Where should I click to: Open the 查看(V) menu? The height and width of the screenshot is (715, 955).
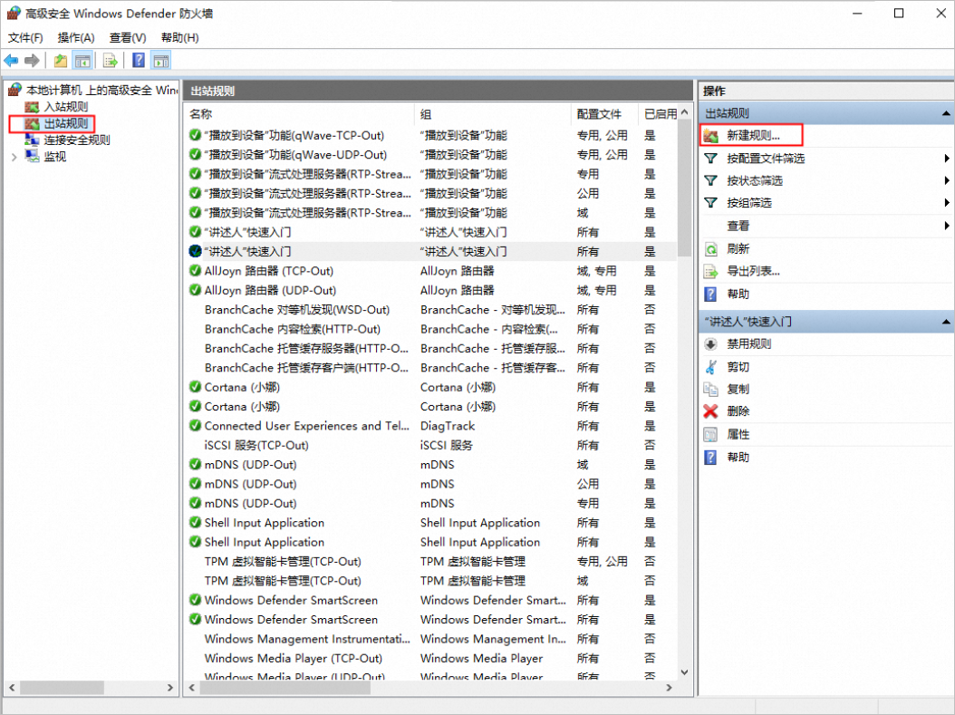click(x=128, y=37)
